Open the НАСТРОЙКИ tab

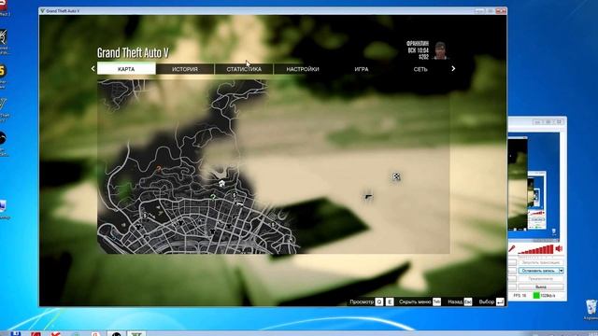(x=303, y=69)
